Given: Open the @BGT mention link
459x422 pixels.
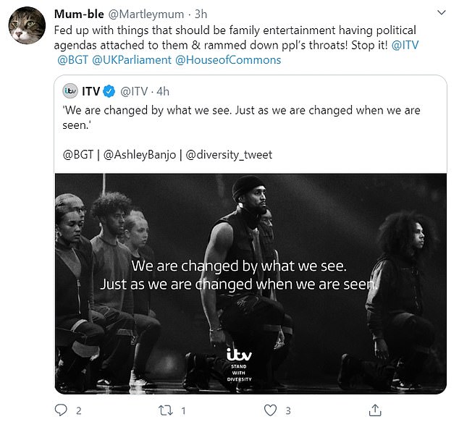Looking at the screenshot, I should coord(71,59).
